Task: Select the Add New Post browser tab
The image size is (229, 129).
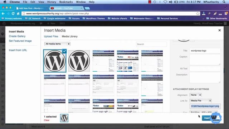Action: tap(31, 8)
